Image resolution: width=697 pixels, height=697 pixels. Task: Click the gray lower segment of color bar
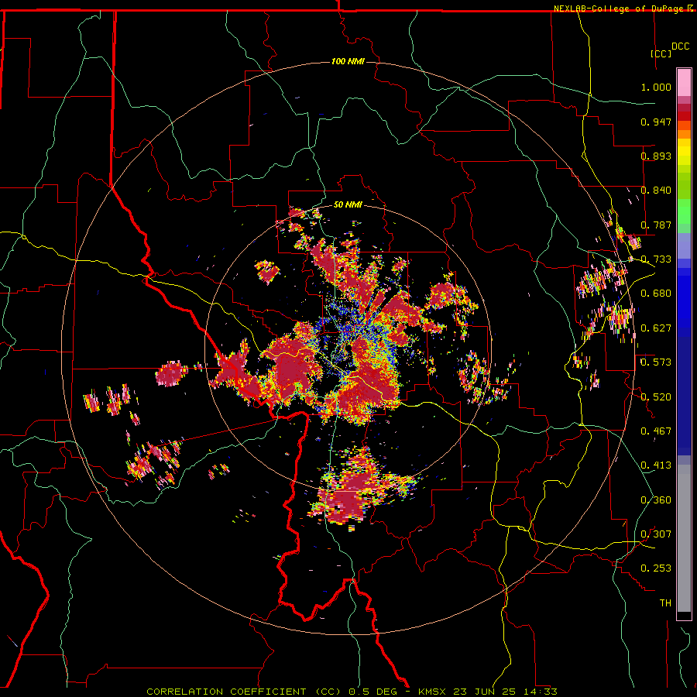[684, 538]
